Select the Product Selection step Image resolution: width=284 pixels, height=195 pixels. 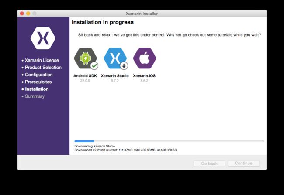coord(43,68)
